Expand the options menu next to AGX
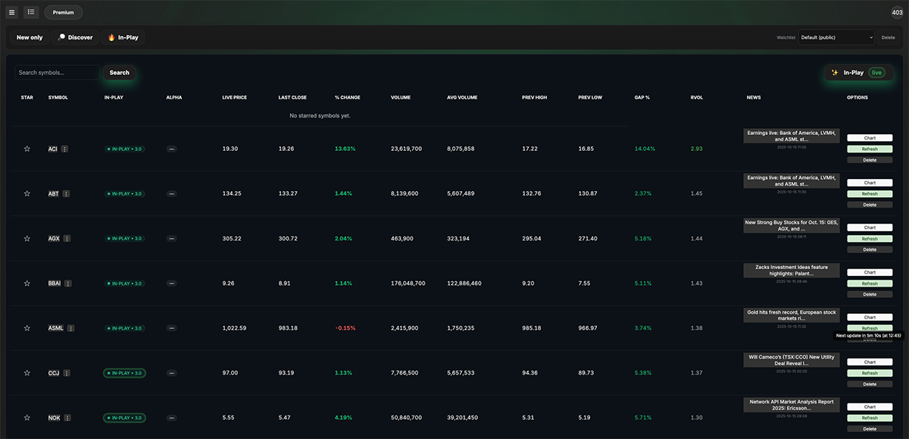The width and height of the screenshot is (909, 439). point(67,239)
